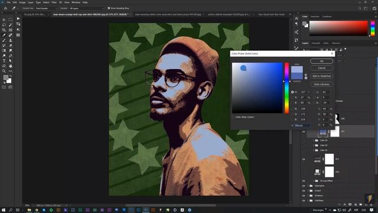
Task: Enable the Only Web Colors checkbox
Action: coord(233,117)
